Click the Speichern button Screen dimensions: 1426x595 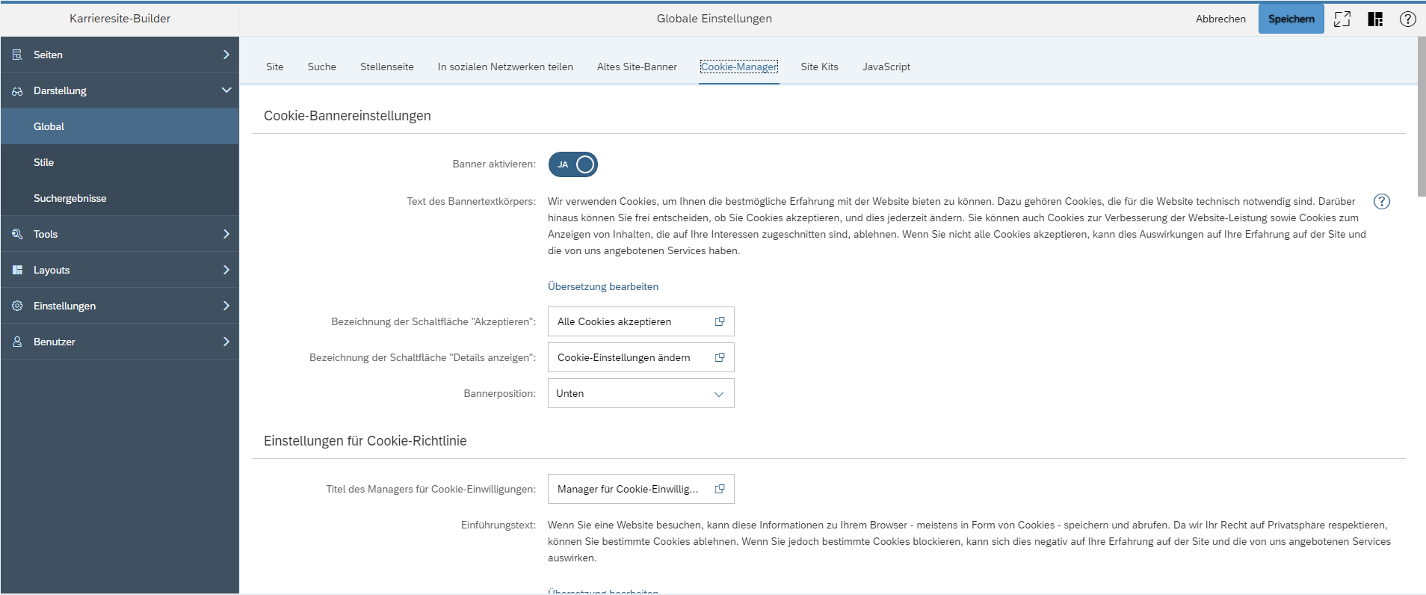click(x=1291, y=19)
